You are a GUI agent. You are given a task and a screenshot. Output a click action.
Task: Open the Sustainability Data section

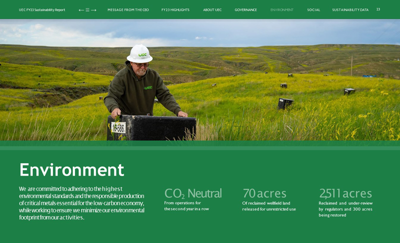coord(350,10)
